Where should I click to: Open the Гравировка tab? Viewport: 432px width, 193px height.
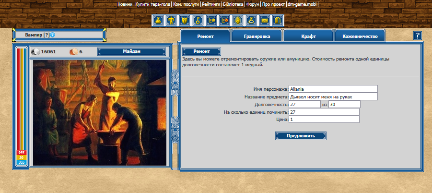tap(257, 36)
